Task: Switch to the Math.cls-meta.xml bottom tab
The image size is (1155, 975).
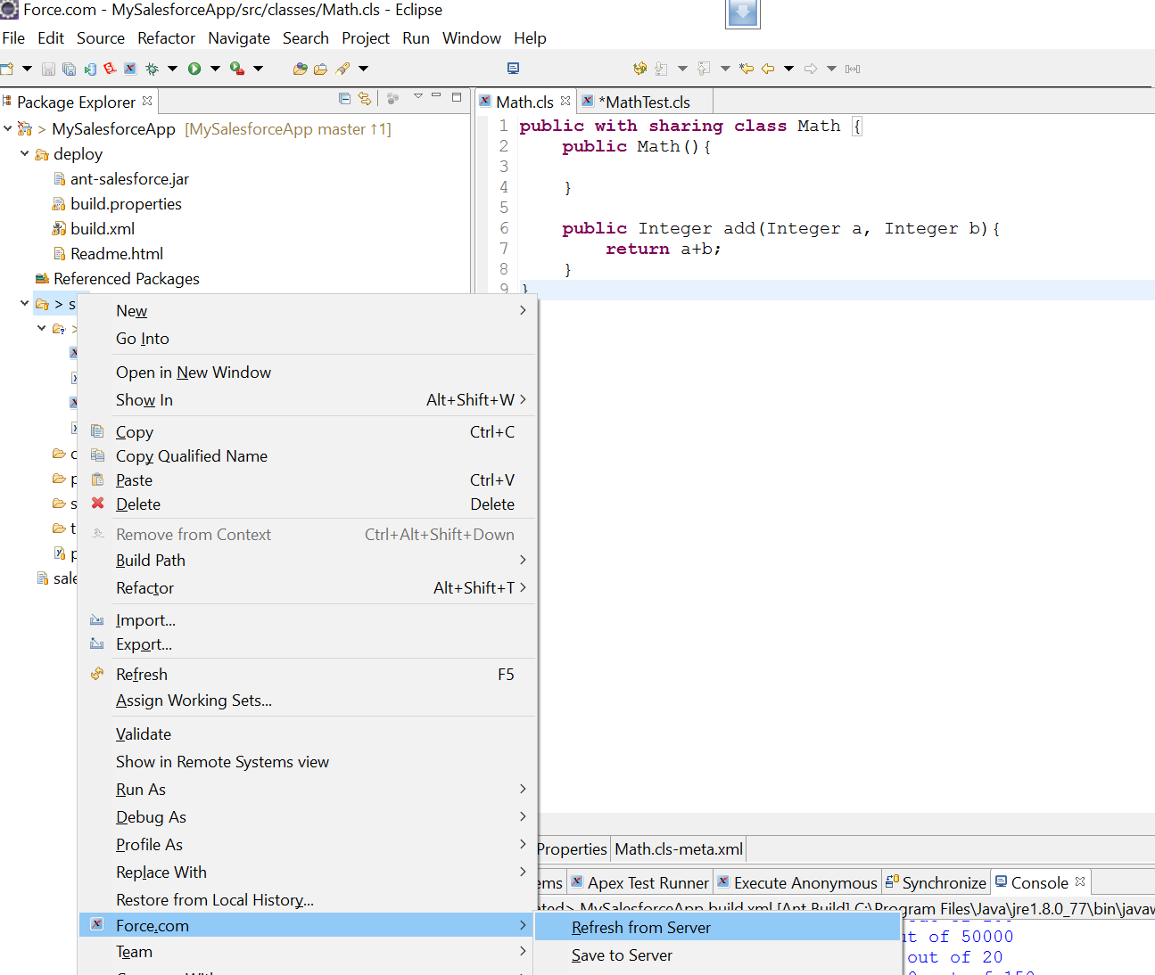Action: tap(679, 849)
